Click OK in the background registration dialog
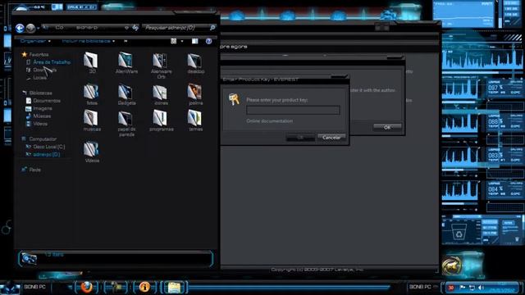This screenshot has height=295, width=525. (x=387, y=128)
